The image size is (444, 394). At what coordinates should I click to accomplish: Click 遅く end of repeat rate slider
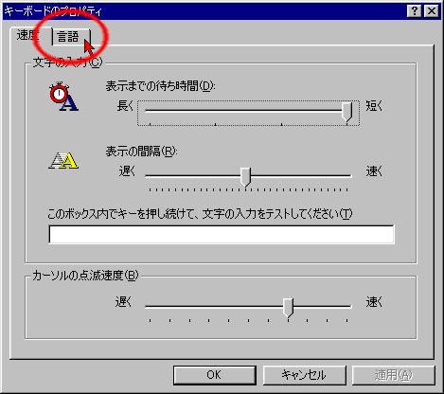click(127, 171)
